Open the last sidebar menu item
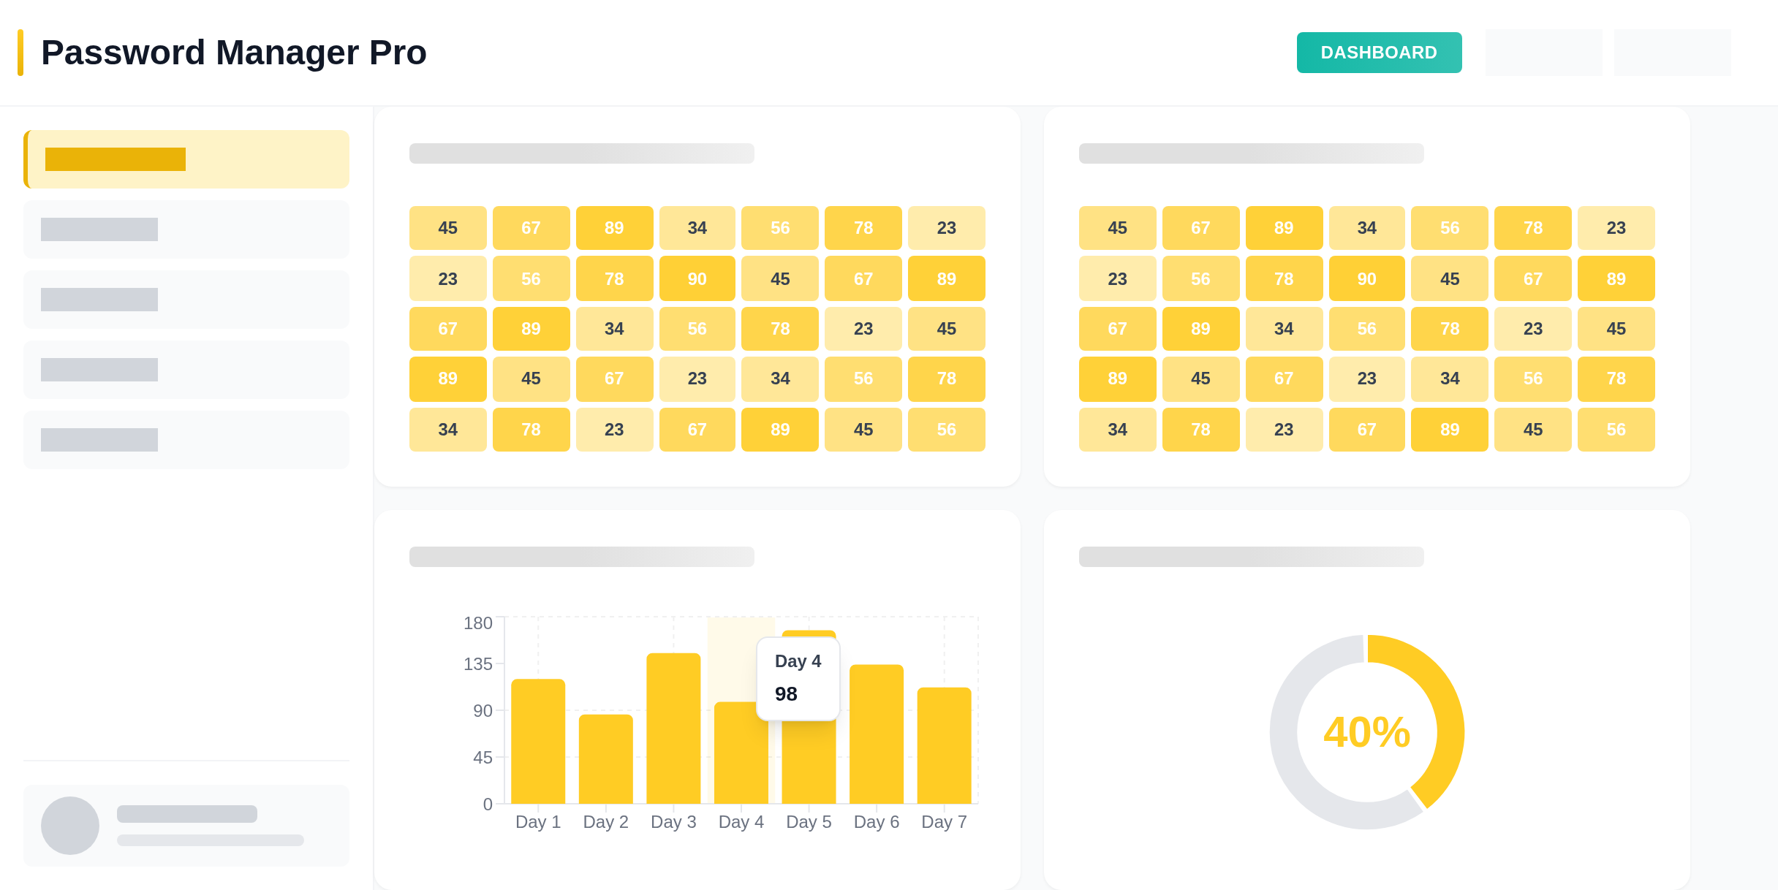 click(x=186, y=440)
